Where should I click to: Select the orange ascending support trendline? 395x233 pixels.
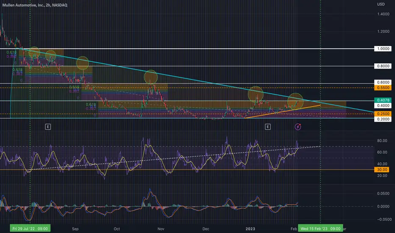click(282, 111)
